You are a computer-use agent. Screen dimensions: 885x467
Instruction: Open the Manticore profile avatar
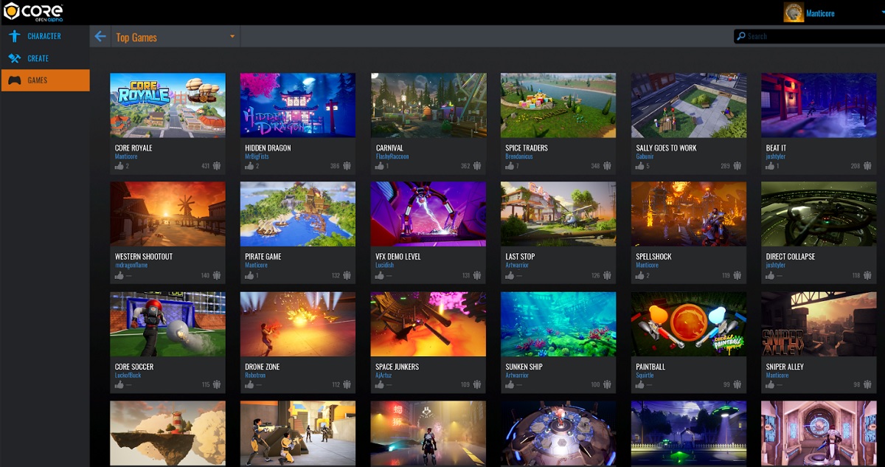click(x=794, y=13)
